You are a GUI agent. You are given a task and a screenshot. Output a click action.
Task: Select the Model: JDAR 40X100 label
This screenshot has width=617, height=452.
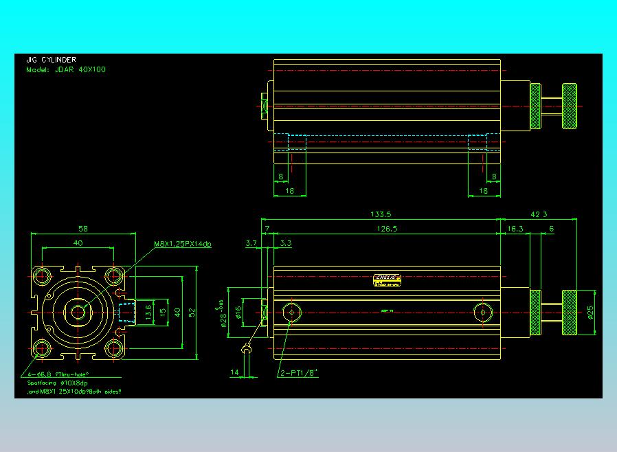tap(66, 69)
